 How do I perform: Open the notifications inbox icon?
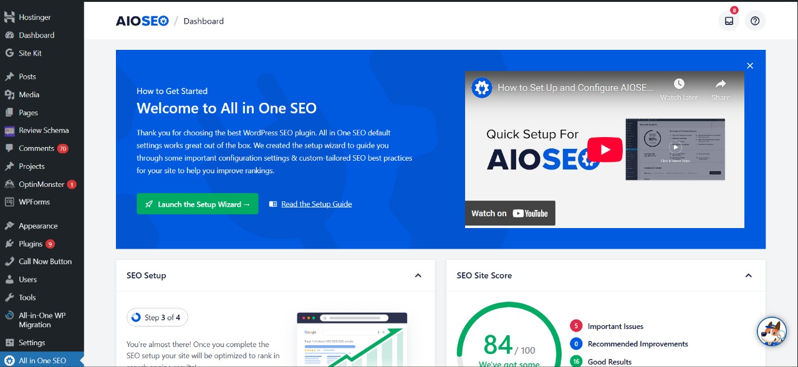pos(729,21)
